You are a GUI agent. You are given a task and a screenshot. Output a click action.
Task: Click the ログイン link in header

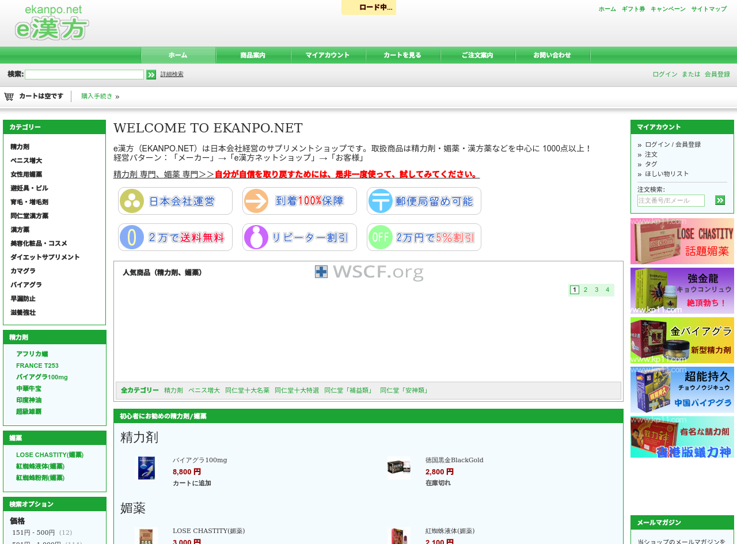pos(665,74)
